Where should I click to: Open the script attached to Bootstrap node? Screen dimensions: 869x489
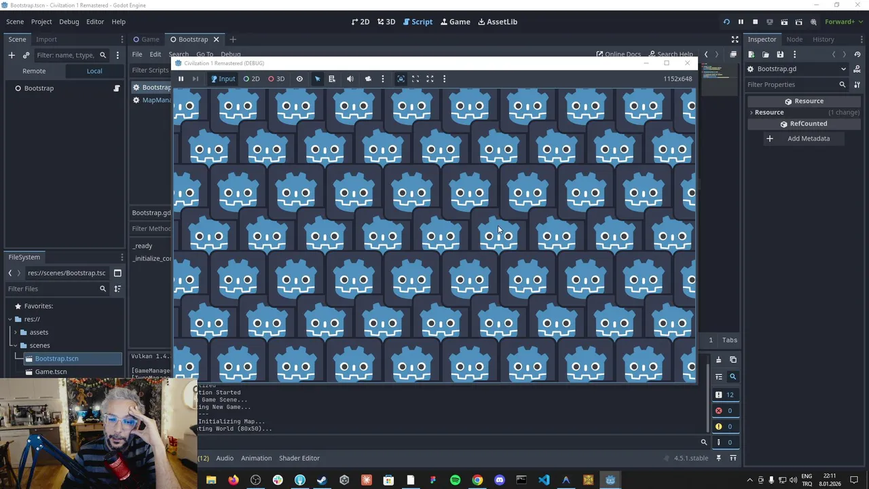click(x=116, y=88)
